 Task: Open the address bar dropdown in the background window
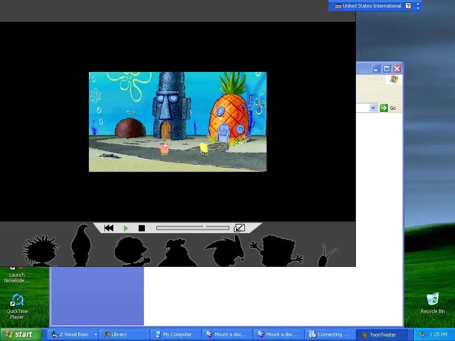tap(373, 108)
